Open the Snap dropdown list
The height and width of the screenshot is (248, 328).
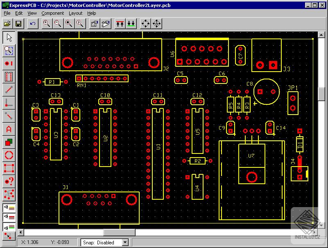[125, 242]
